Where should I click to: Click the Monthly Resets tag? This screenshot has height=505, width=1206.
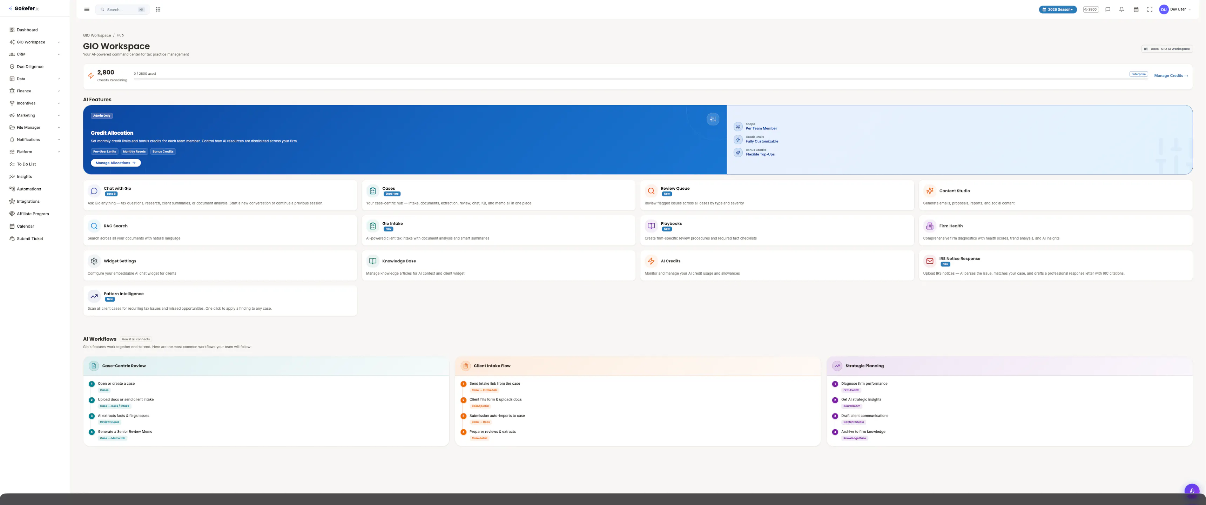[134, 151]
